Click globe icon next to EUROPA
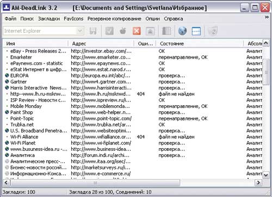This screenshot has width=272, height=197. pyautogui.click(x=7, y=75)
